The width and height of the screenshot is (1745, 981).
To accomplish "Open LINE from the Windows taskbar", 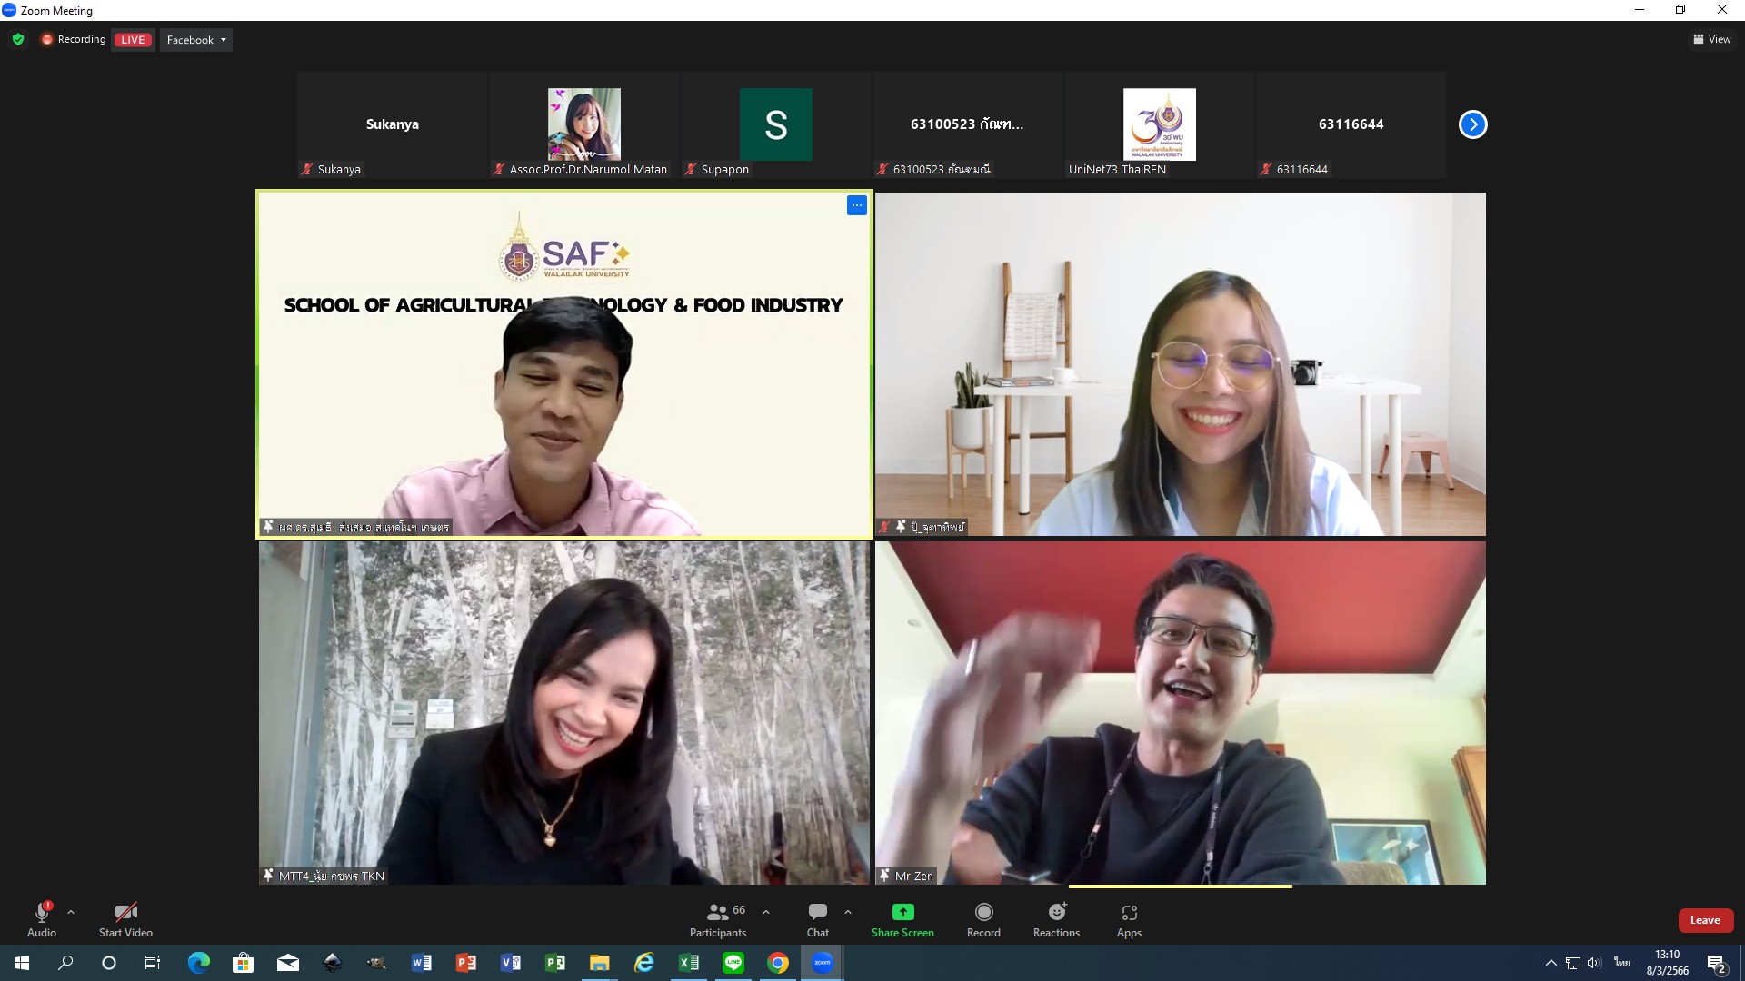I will click(x=733, y=963).
